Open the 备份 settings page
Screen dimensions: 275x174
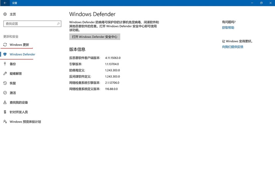coord(13,64)
